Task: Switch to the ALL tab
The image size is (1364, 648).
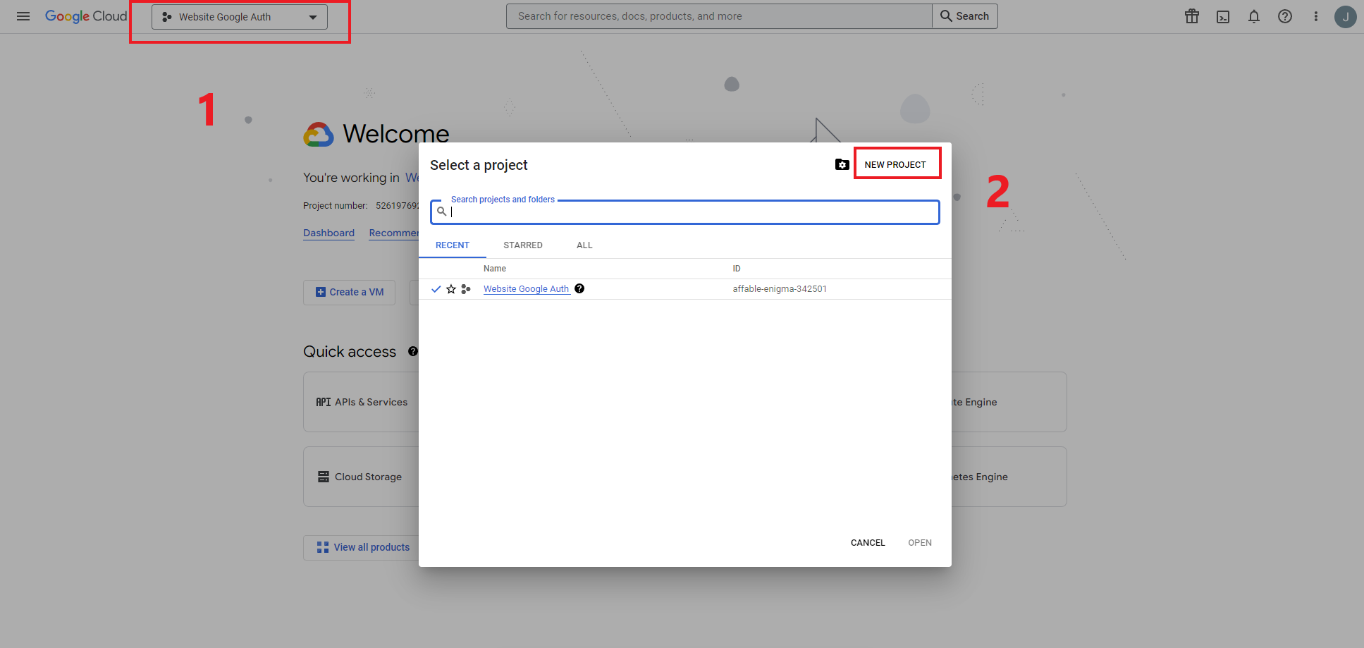Action: 584,245
